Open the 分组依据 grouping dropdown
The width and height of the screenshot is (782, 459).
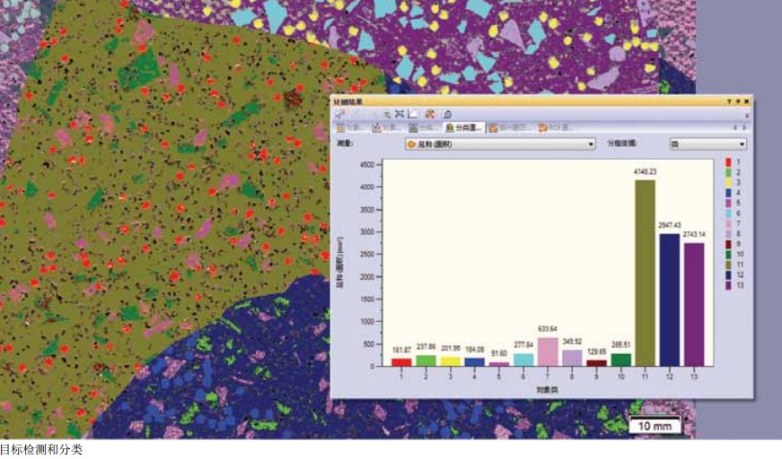707,143
